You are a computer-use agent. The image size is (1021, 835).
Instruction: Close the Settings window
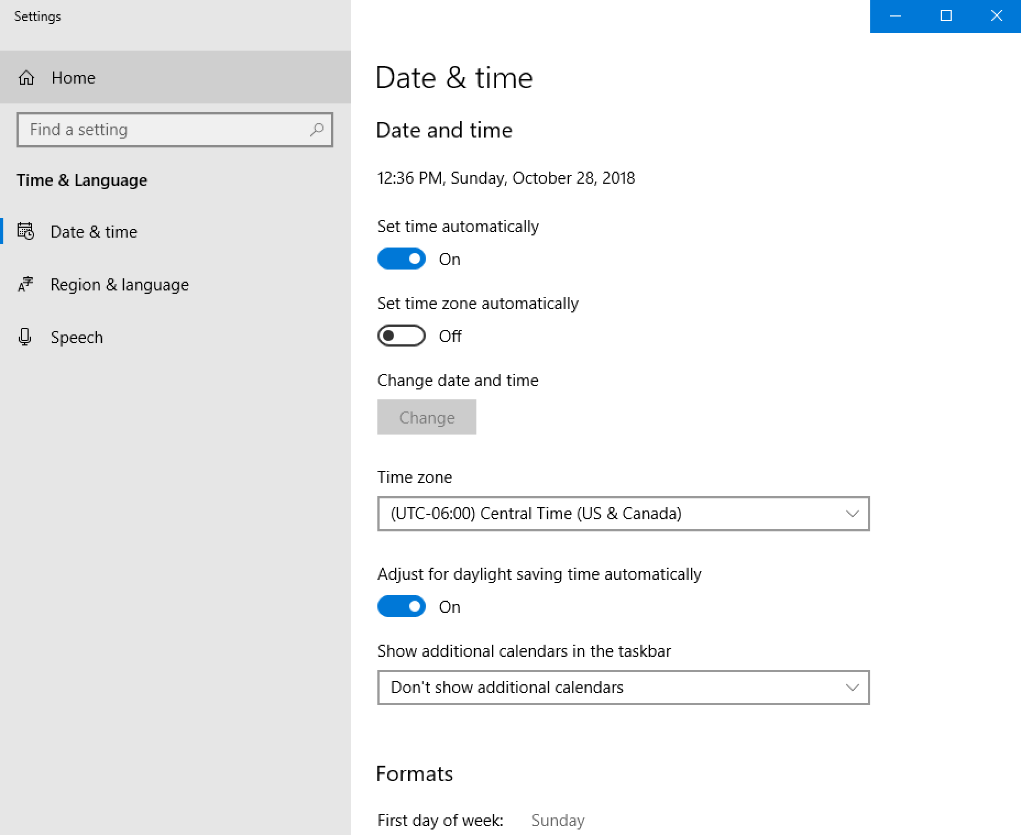pyautogui.click(x=996, y=16)
